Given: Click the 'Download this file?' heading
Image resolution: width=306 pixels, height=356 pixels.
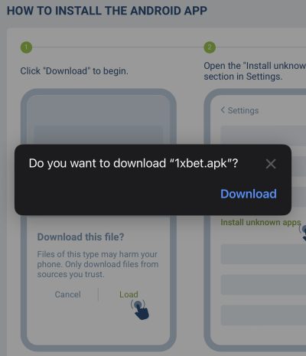Looking at the screenshot, I should coord(80,237).
